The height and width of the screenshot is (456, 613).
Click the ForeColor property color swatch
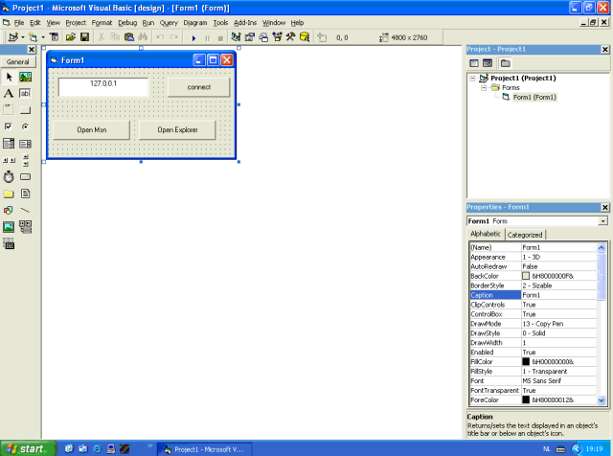click(x=526, y=399)
